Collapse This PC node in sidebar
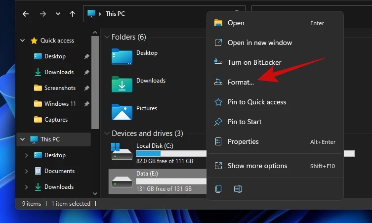This screenshot has width=372, height=223. 23,139
